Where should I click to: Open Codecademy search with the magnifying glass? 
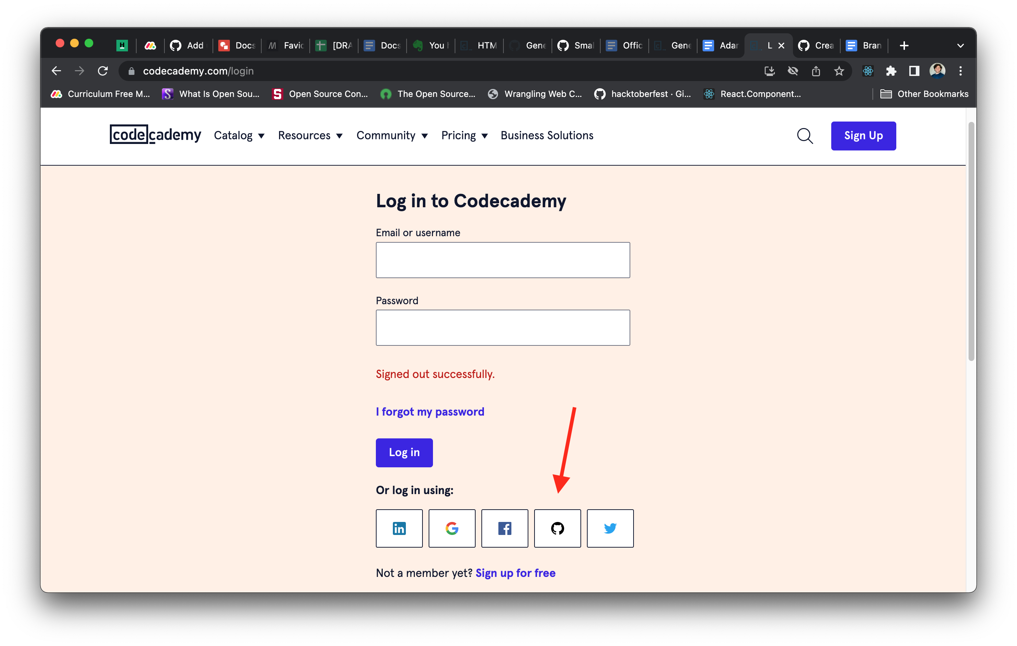804,136
